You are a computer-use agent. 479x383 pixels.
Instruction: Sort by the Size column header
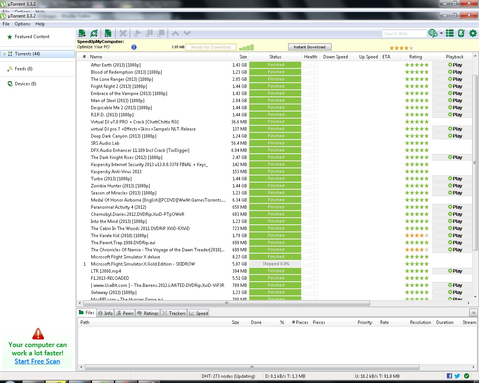[x=238, y=57]
